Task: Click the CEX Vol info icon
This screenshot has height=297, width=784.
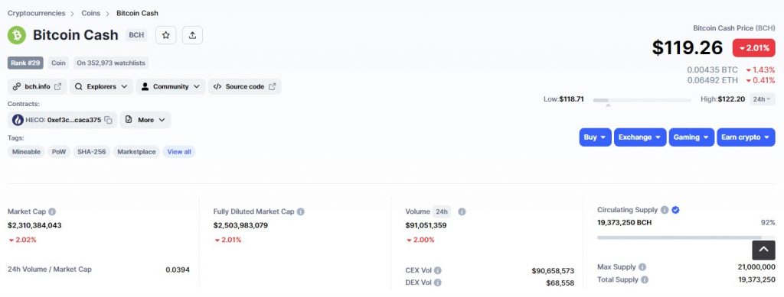Action: [437, 270]
